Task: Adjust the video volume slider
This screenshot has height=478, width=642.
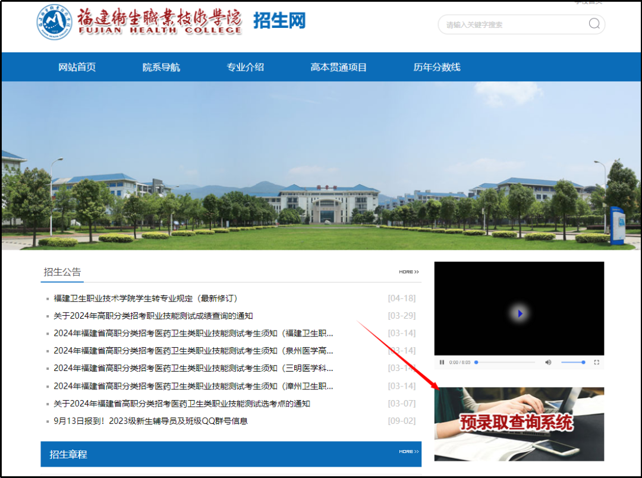Action: coord(572,362)
